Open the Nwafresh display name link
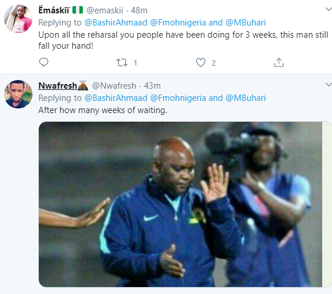The height and width of the screenshot is (294, 332). [x=57, y=86]
